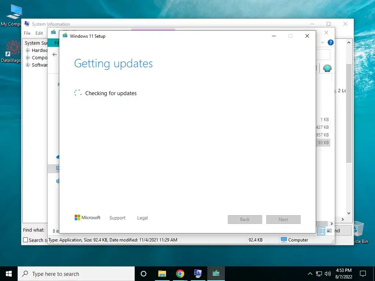Open Cortana circle icon on taskbar
This screenshot has height=281, width=375.
(144, 274)
